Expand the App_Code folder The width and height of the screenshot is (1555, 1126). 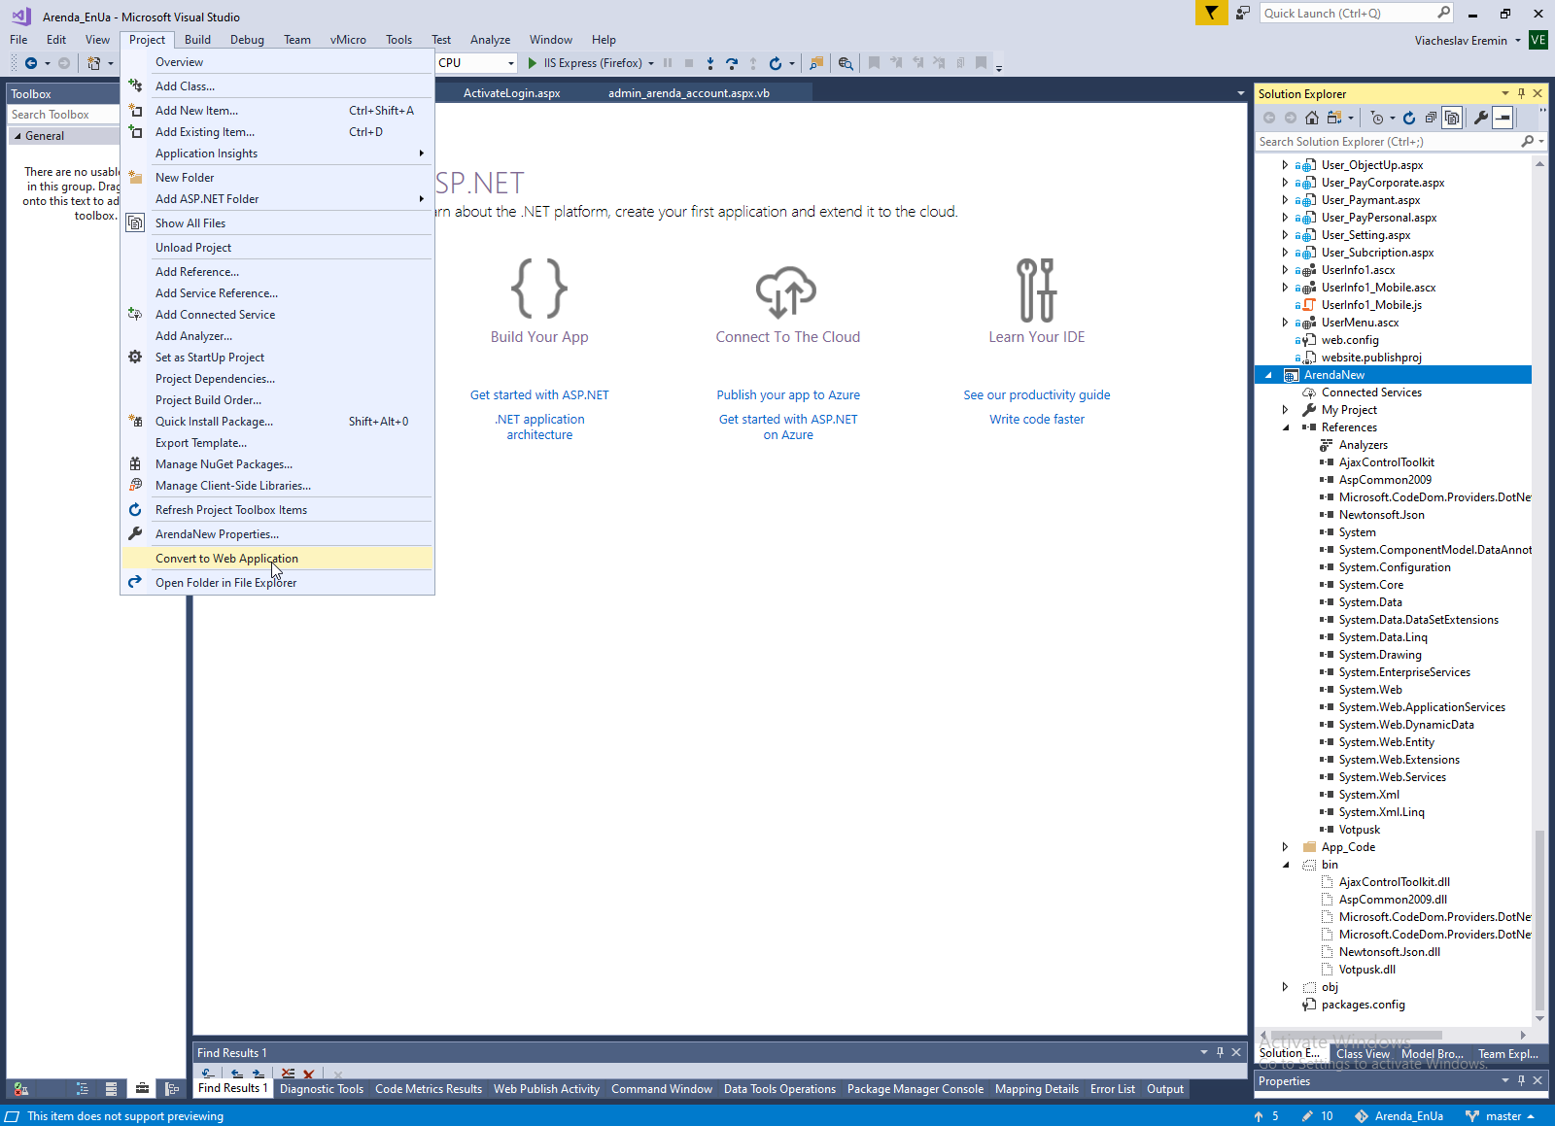(1285, 847)
